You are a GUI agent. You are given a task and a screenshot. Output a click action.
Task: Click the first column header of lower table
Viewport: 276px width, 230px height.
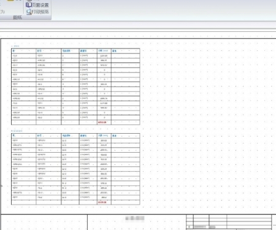[24, 136]
